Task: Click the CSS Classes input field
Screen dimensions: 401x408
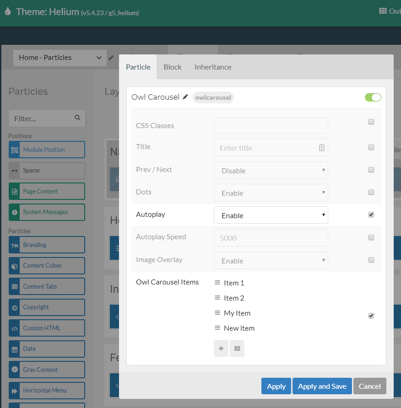Action: (x=271, y=125)
